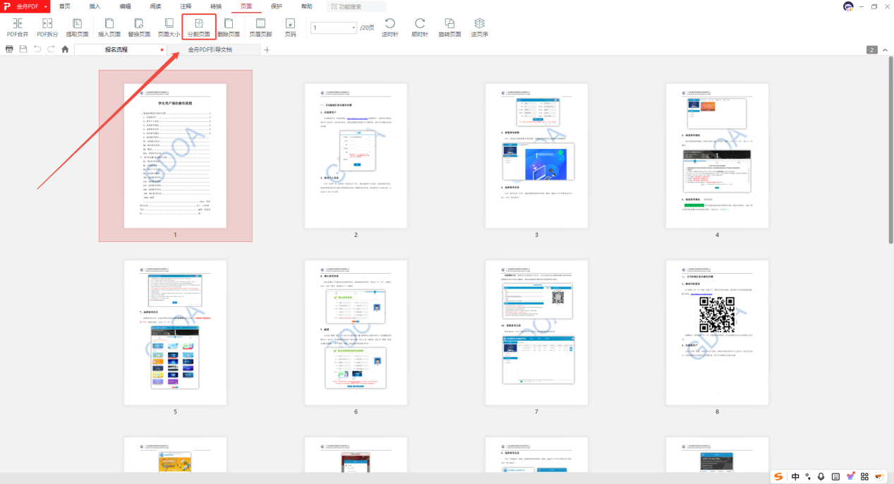Select the 提取页面 extract pages tool
Image resolution: width=894 pixels, height=484 pixels.
click(77, 28)
